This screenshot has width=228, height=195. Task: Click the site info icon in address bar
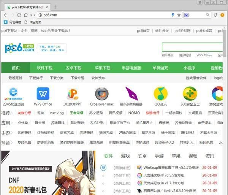[40, 15]
